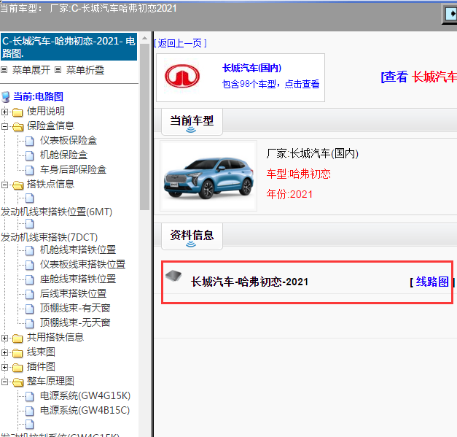Open the 长城汽车(国内) manufacturer link
The width and height of the screenshot is (457, 437).
[251, 68]
